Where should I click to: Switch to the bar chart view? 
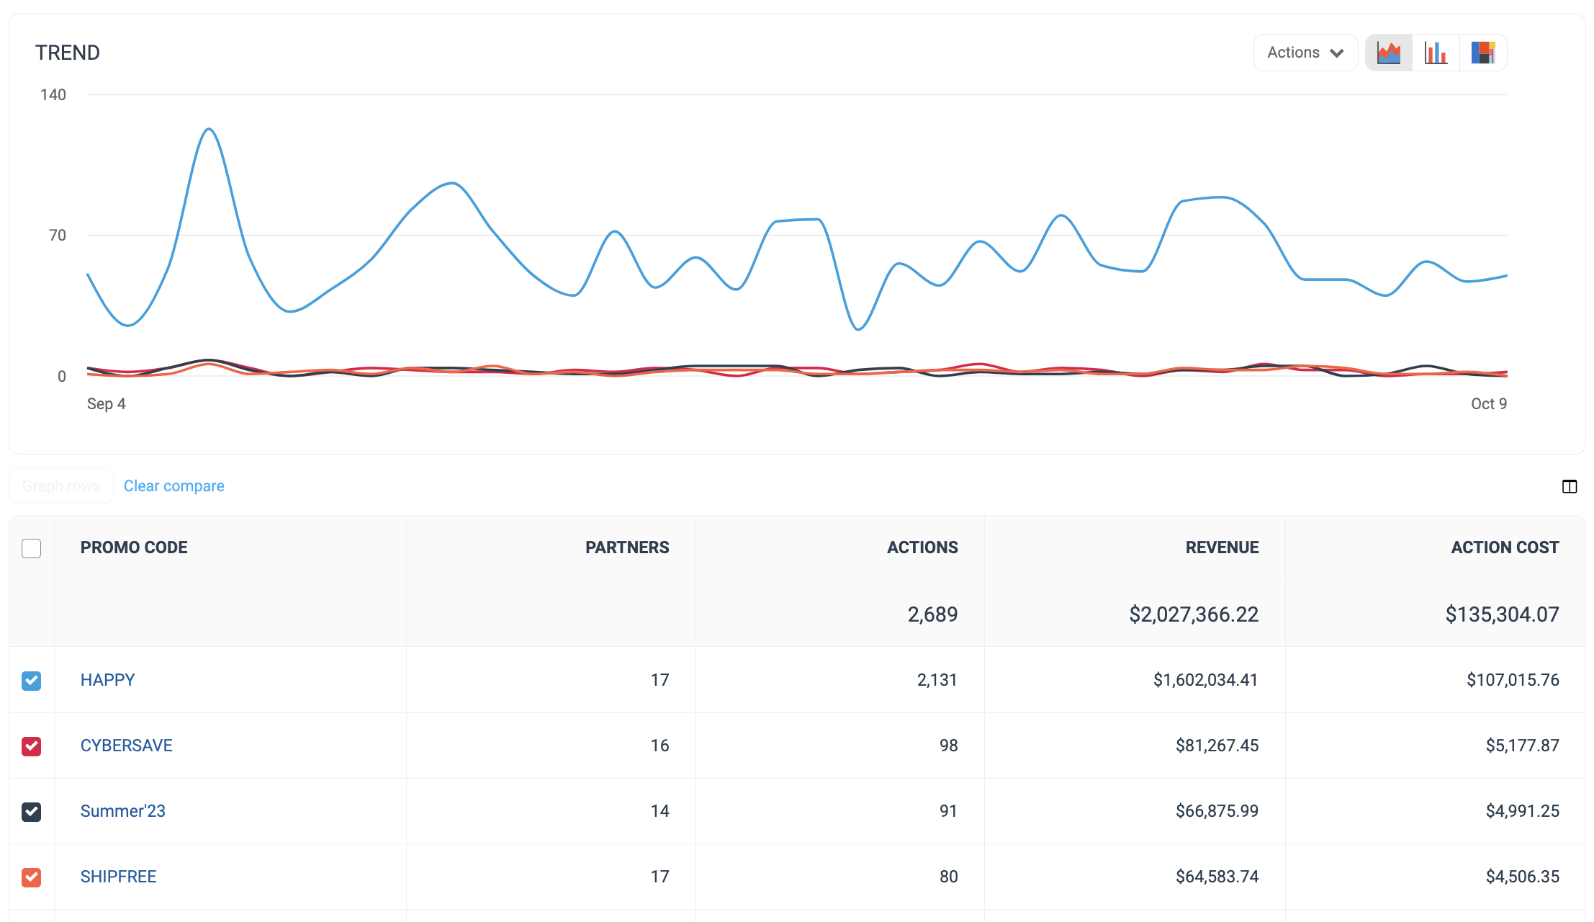pos(1436,53)
